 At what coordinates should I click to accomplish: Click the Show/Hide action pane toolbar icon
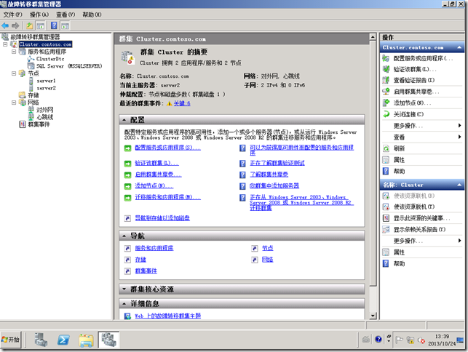(x=65, y=26)
